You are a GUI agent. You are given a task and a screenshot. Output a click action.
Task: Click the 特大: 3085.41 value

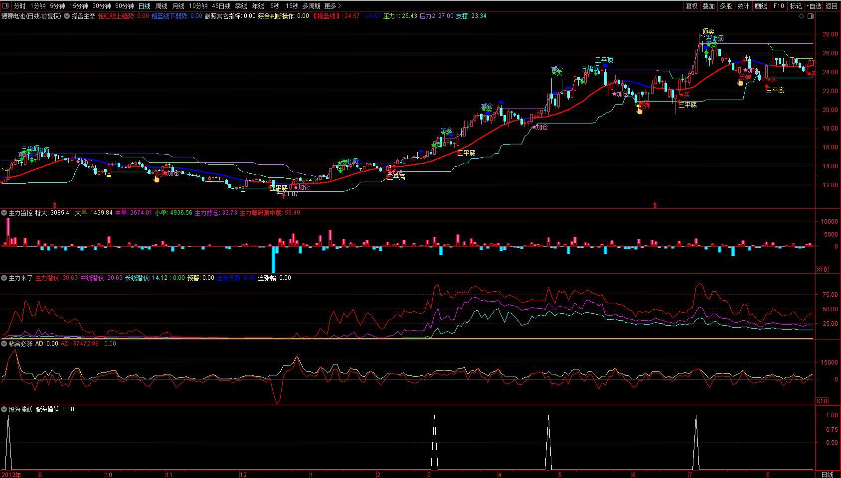[x=54, y=213]
